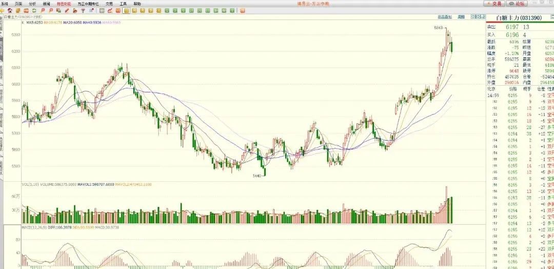Screen dimensions: 554x269
Task: Click the 6343 high price marker
Action: tap(438, 27)
